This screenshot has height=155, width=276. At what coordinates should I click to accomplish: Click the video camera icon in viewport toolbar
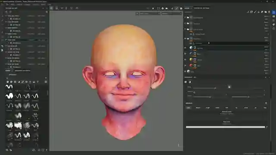(167, 8)
